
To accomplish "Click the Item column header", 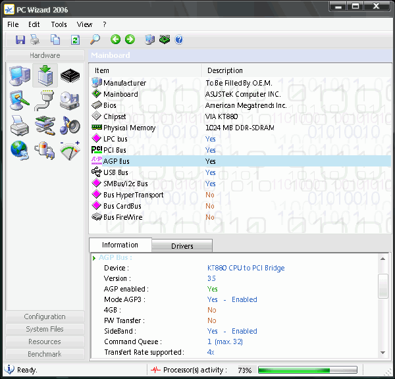I will pyautogui.click(x=145, y=70).
